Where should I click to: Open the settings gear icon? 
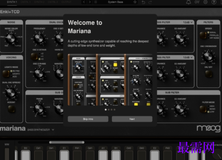(205, 2)
